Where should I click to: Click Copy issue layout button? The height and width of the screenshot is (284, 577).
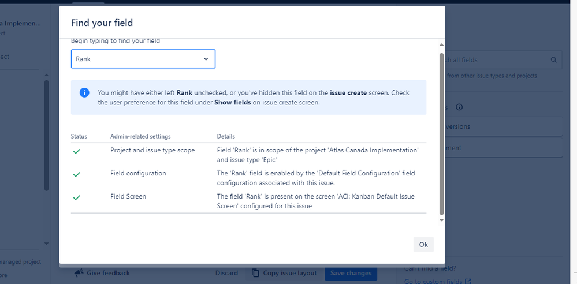coord(284,274)
